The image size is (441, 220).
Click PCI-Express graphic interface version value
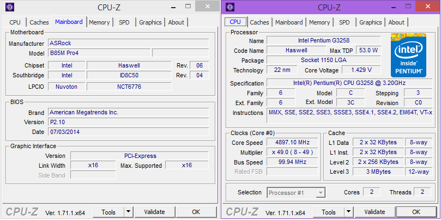tap(140, 156)
